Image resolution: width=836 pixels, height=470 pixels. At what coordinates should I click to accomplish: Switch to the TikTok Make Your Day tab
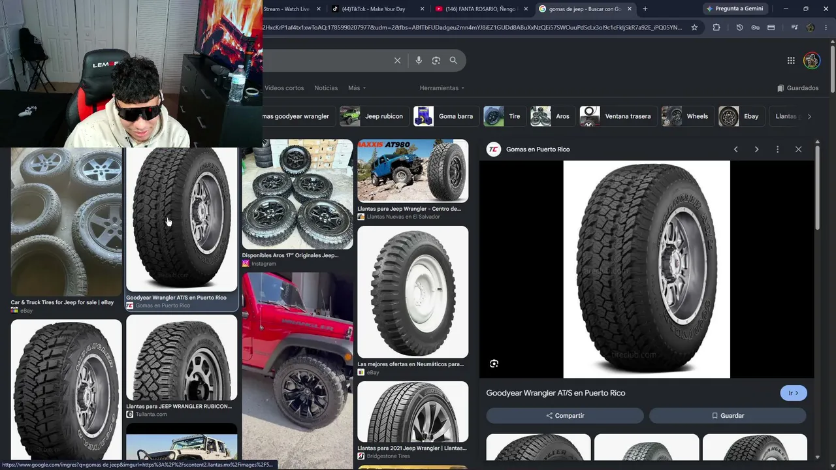pyautogui.click(x=374, y=9)
